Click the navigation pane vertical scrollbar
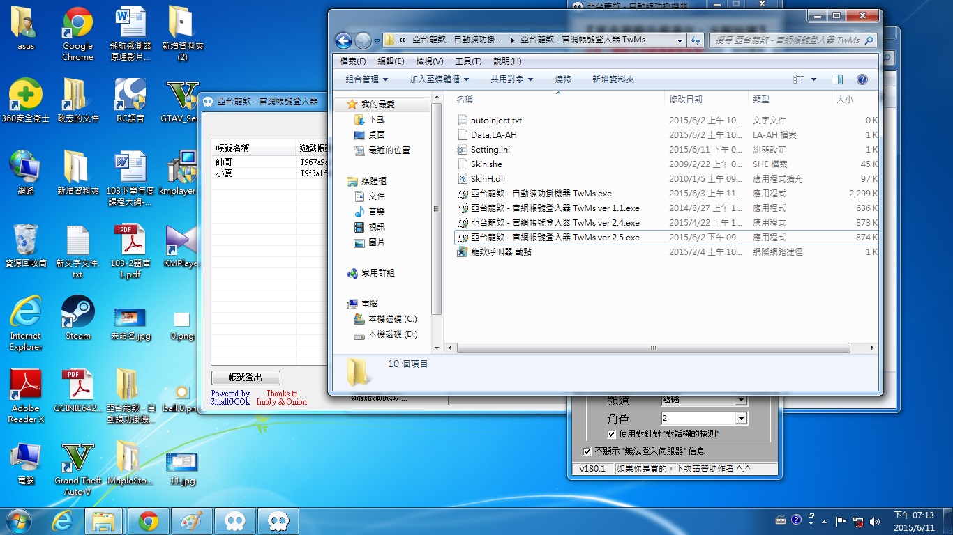The height and width of the screenshot is (535, 953). click(x=437, y=209)
